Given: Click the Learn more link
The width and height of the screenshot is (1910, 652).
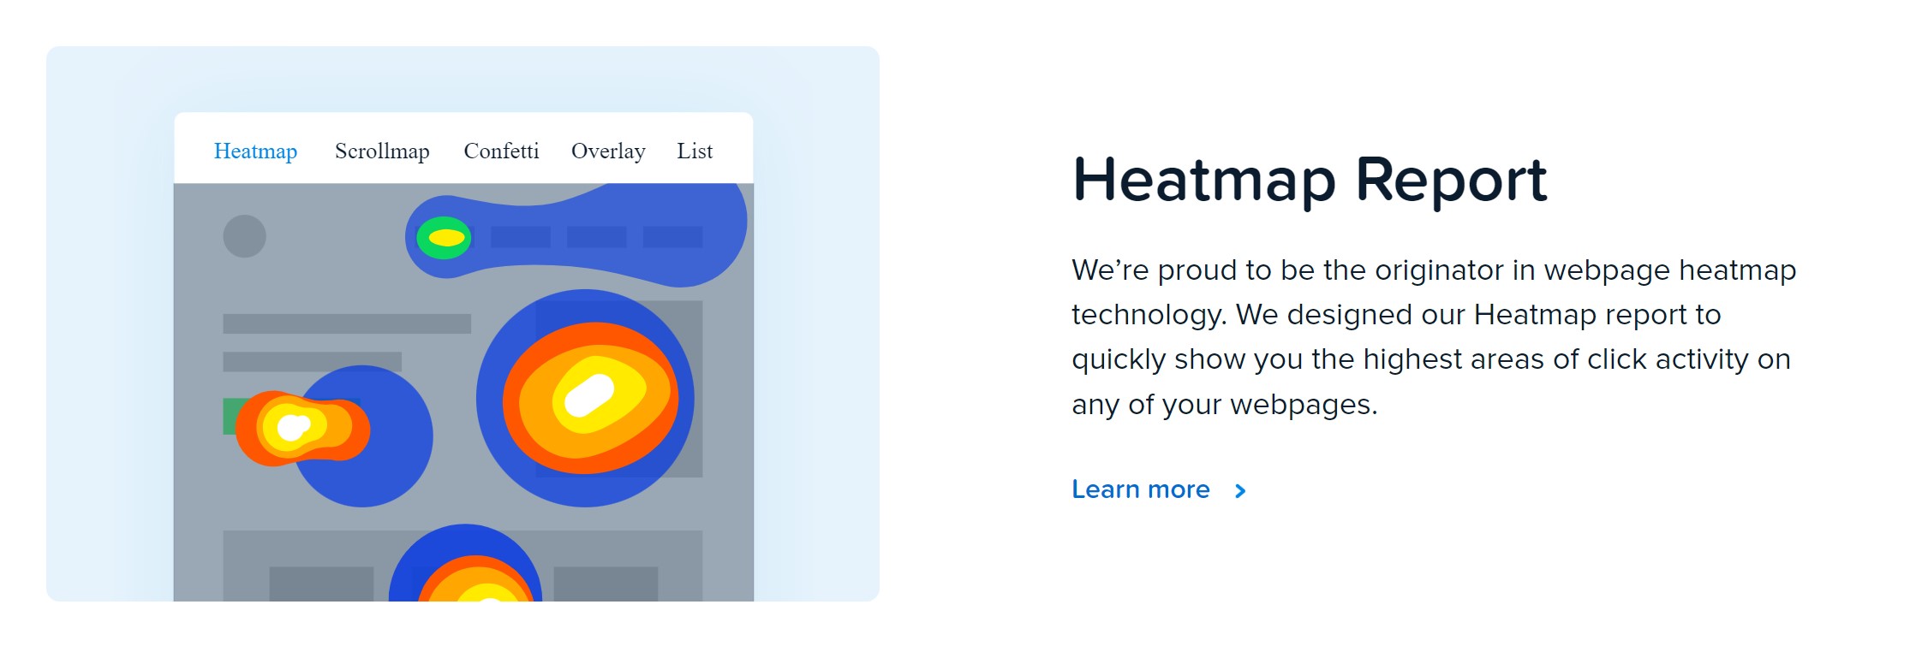Looking at the screenshot, I should pyautogui.click(x=1140, y=489).
